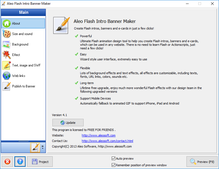Click the paintbrush icon in sidebar footer
The image size is (219, 169).
[35, 147]
